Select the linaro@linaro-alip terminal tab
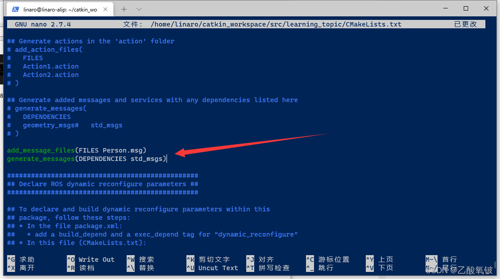 click(x=60, y=9)
